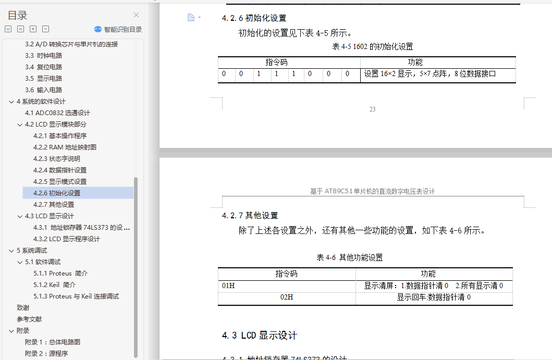This screenshot has width=552, height=360.
Task: Close the 目录 navigation pane
Action: [x=136, y=15]
